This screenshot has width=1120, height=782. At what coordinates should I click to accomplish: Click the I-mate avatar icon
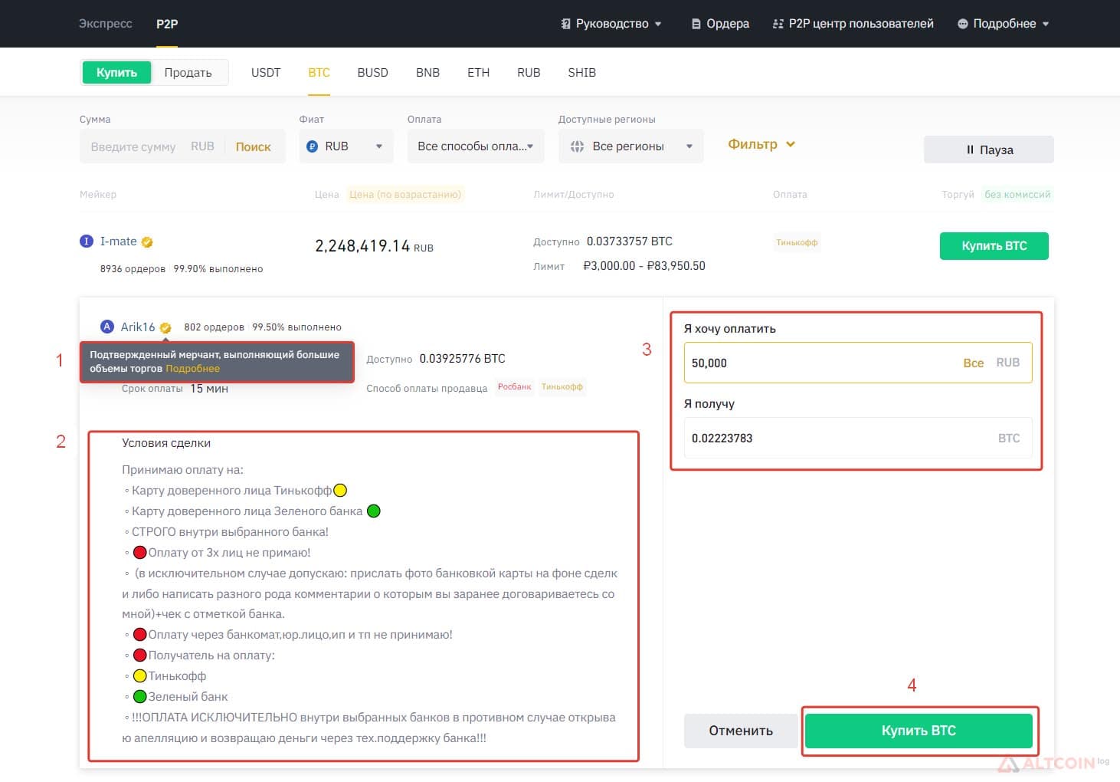[87, 242]
